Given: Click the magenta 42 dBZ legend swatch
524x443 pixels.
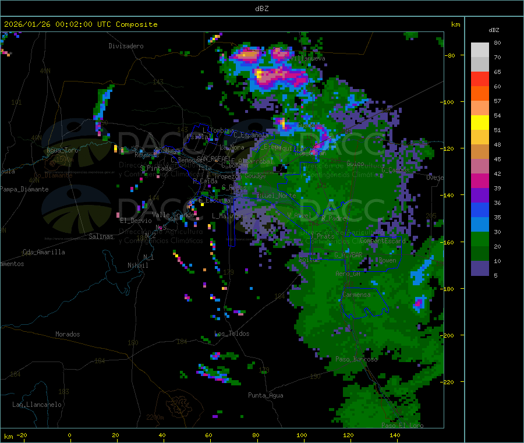Looking at the screenshot, I should pos(480,180).
